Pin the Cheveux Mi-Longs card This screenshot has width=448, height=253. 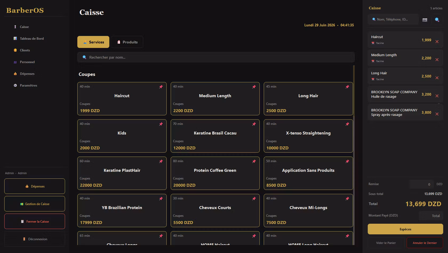pos(347,199)
